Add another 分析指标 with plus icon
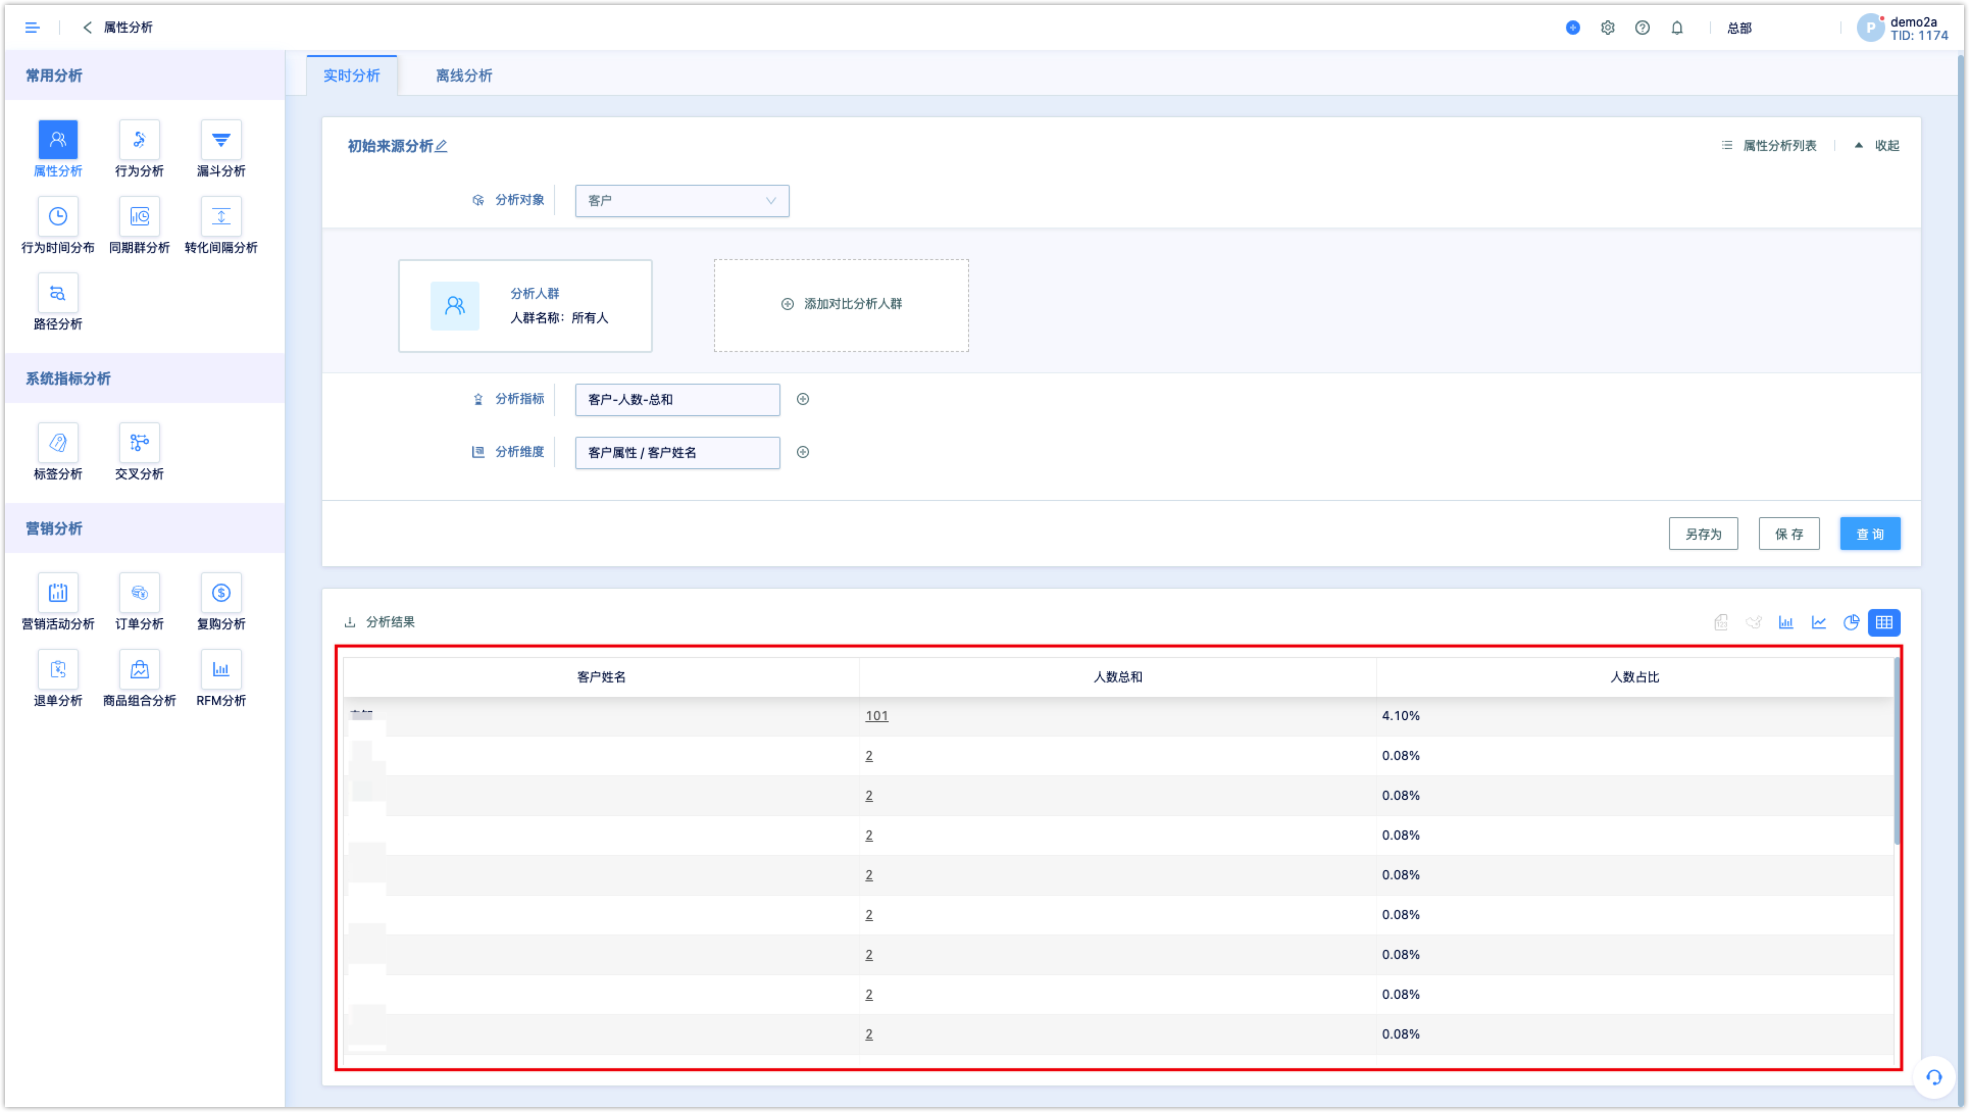 [x=802, y=399]
